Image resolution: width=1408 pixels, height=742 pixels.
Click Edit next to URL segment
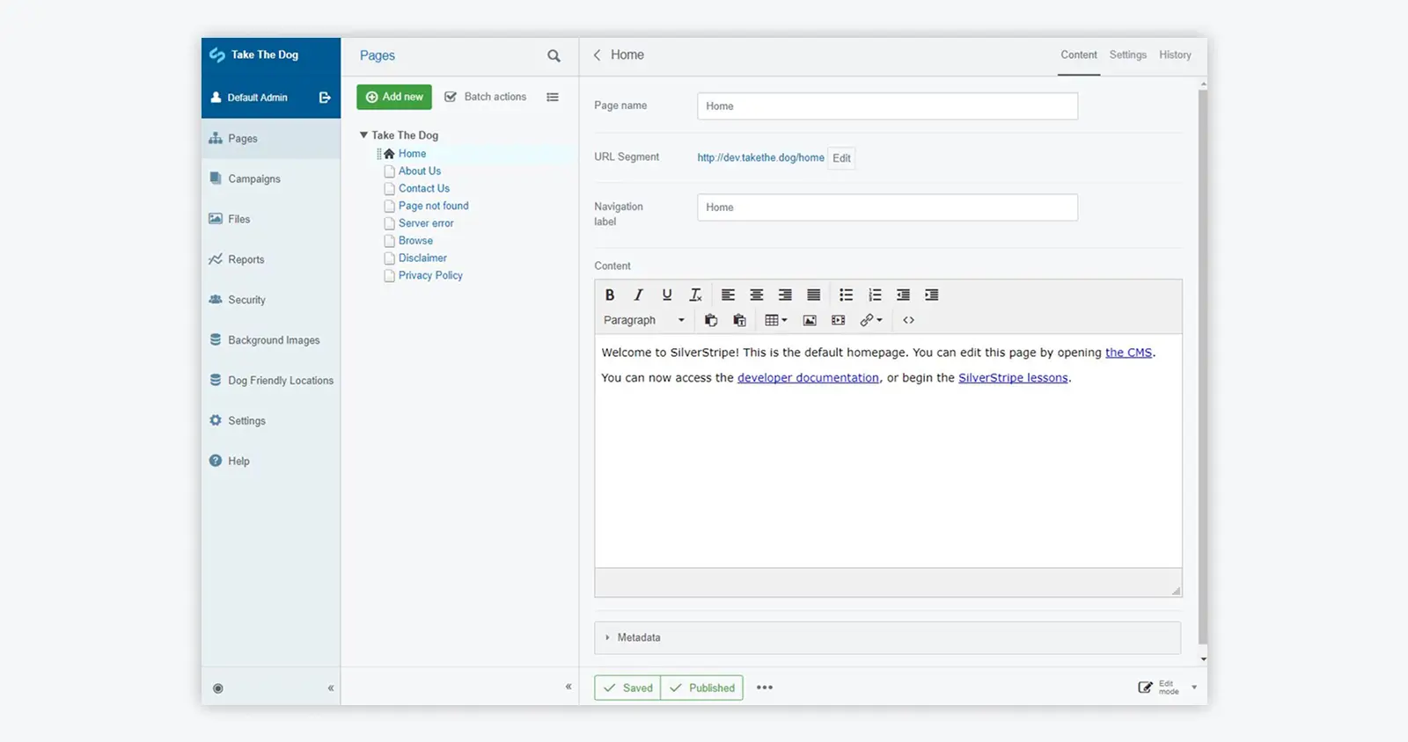point(841,158)
